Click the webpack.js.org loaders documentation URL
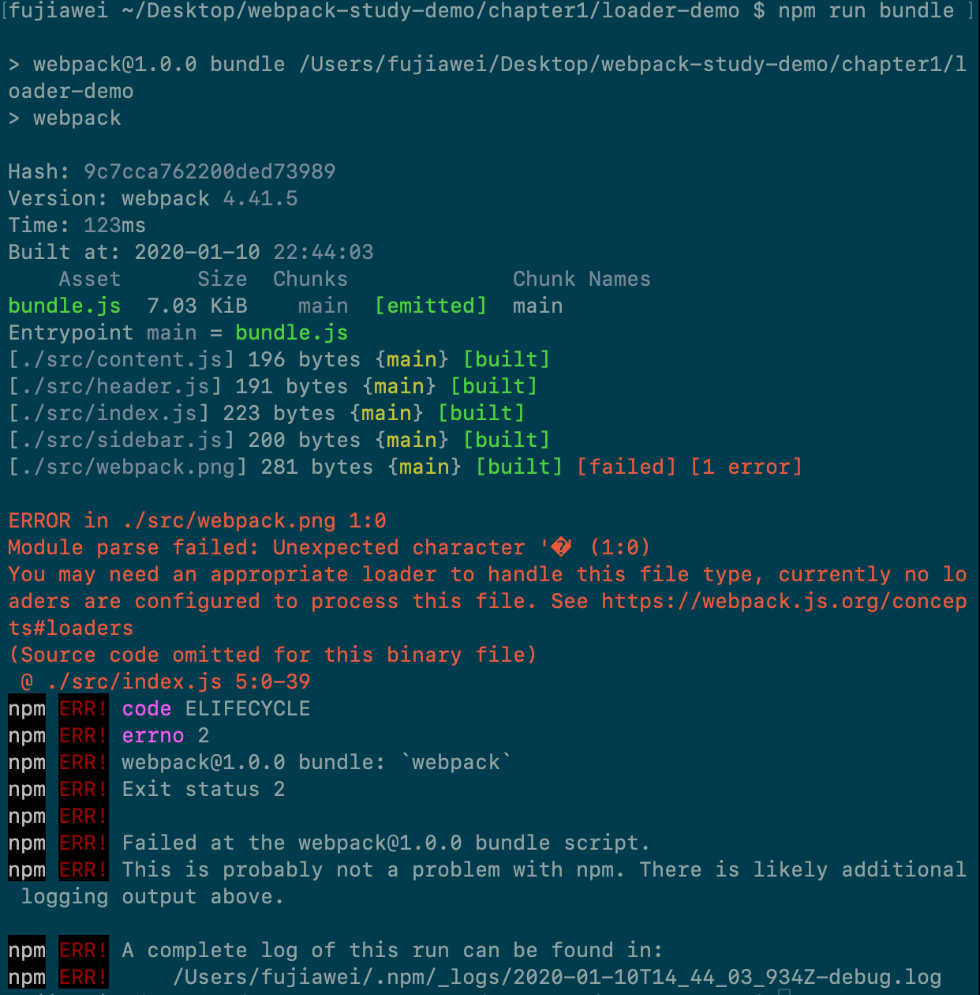Viewport: 980px width, 995px height. [784, 602]
